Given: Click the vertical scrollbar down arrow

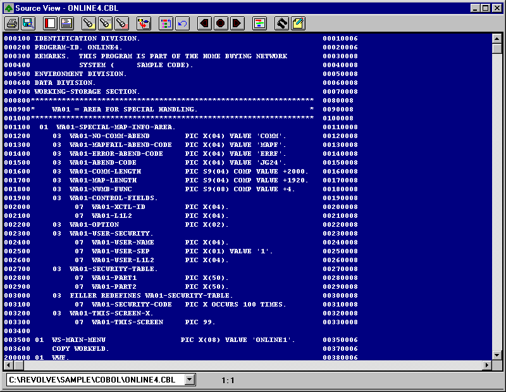Looking at the screenshot, I should [497, 355].
